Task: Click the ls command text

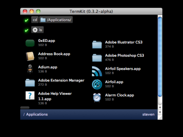Action: [40, 30]
